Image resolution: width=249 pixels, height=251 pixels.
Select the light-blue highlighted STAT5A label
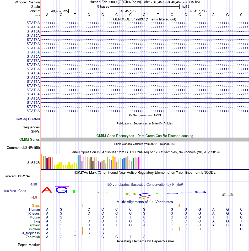[x=33, y=52]
